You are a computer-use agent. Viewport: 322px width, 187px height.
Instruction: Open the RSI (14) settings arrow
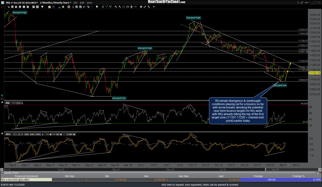(22, 103)
